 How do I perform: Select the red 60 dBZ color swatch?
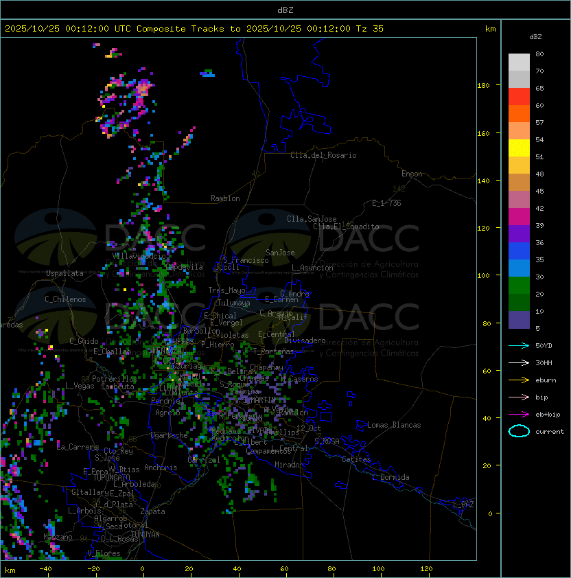(x=519, y=97)
